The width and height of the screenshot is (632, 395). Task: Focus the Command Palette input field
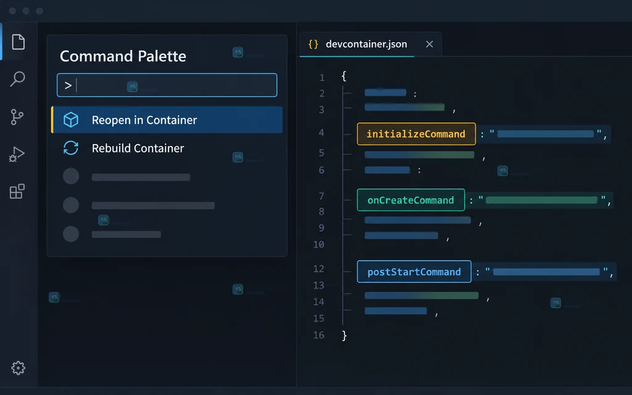(x=167, y=85)
